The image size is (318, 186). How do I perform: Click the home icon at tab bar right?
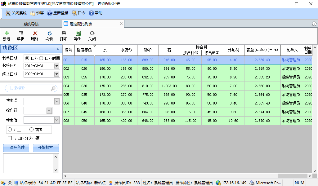click(314, 24)
